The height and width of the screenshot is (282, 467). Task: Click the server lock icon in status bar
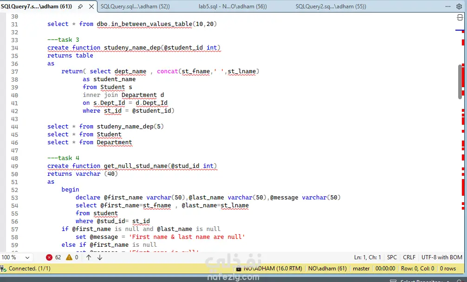point(239,269)
